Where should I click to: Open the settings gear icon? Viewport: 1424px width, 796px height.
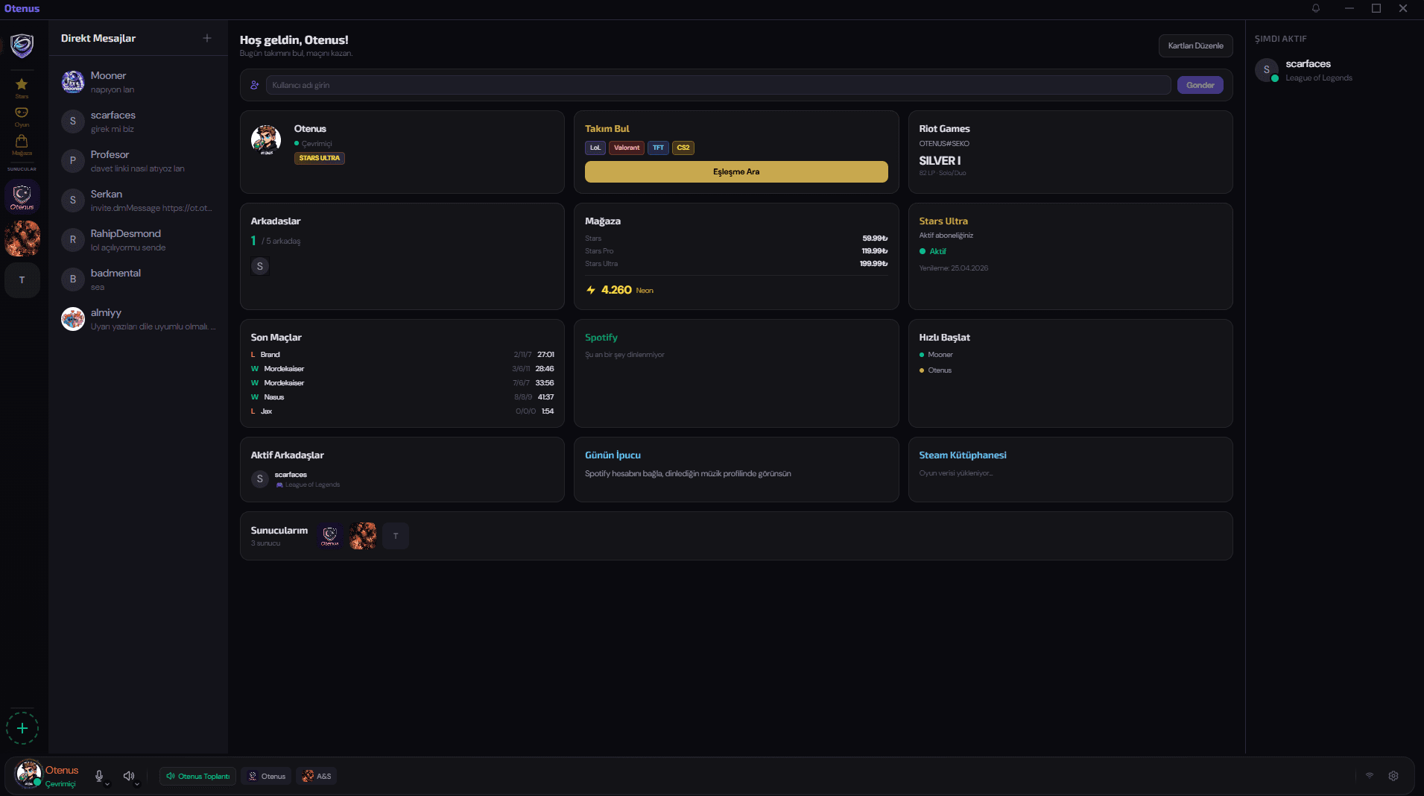1393,776
